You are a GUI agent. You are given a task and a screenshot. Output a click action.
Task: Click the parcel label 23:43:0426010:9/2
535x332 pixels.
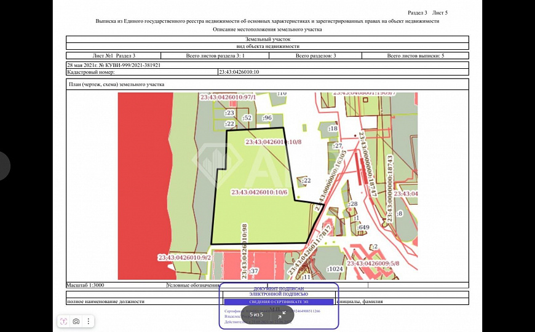click(184, 257)
